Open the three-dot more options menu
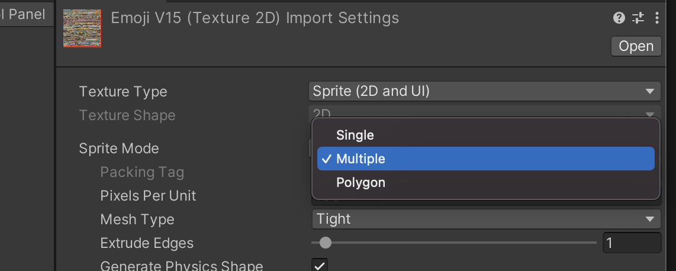This screenshot has height=271, width=676. click(x=656, y=18)
